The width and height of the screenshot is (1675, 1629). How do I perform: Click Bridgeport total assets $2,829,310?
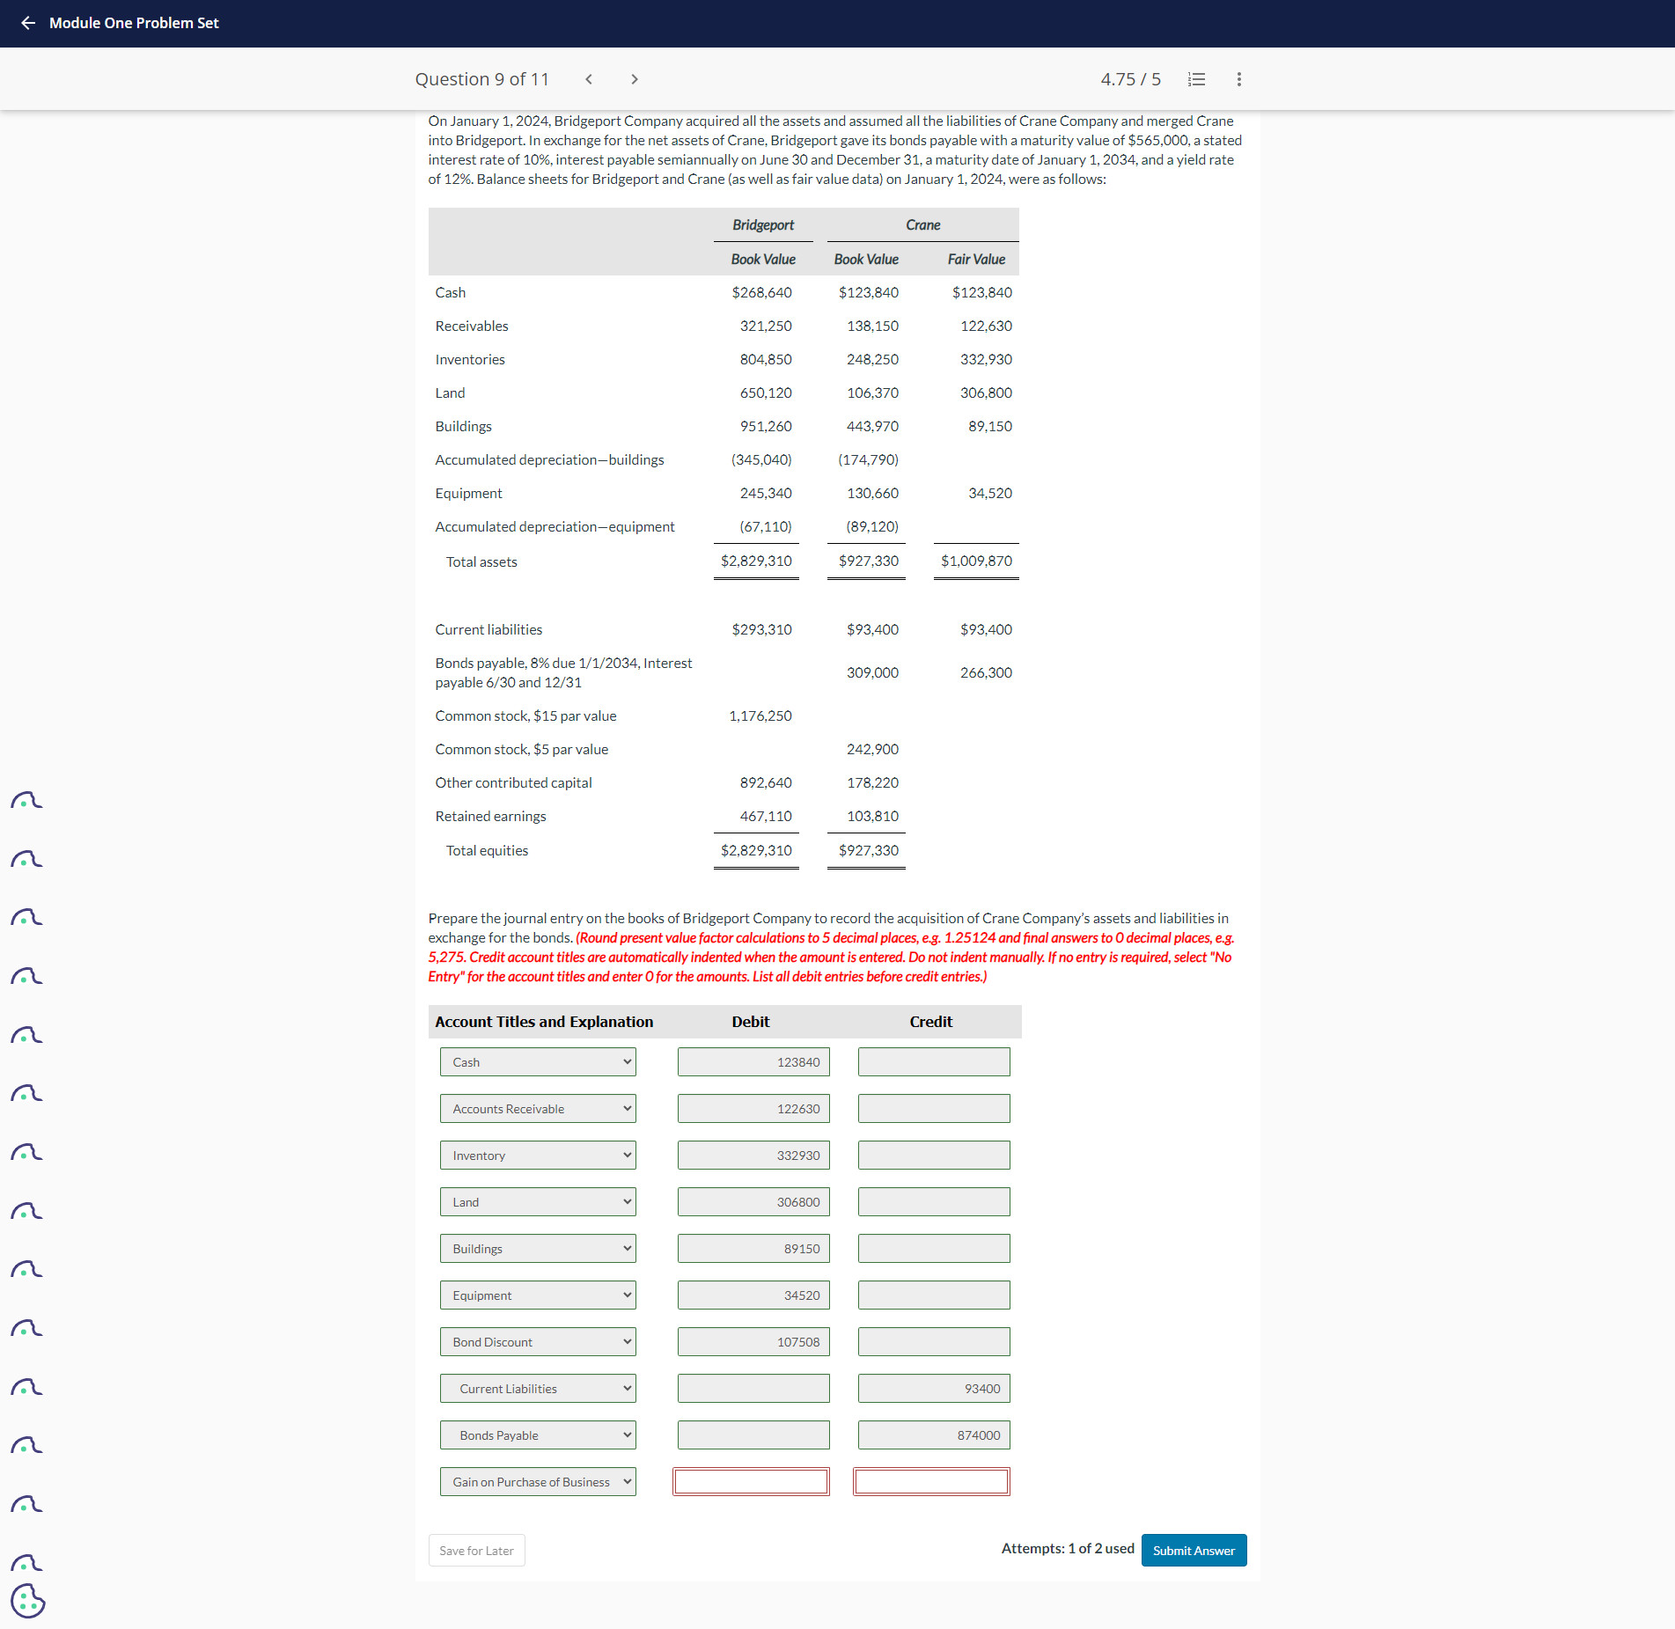(x=756, y=561)
